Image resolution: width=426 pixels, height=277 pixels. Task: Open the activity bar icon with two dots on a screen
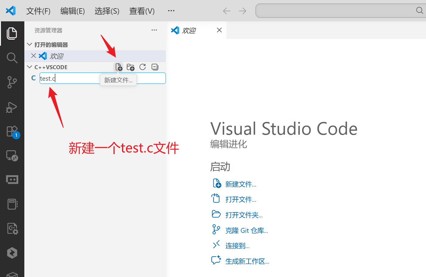point(12,180)
